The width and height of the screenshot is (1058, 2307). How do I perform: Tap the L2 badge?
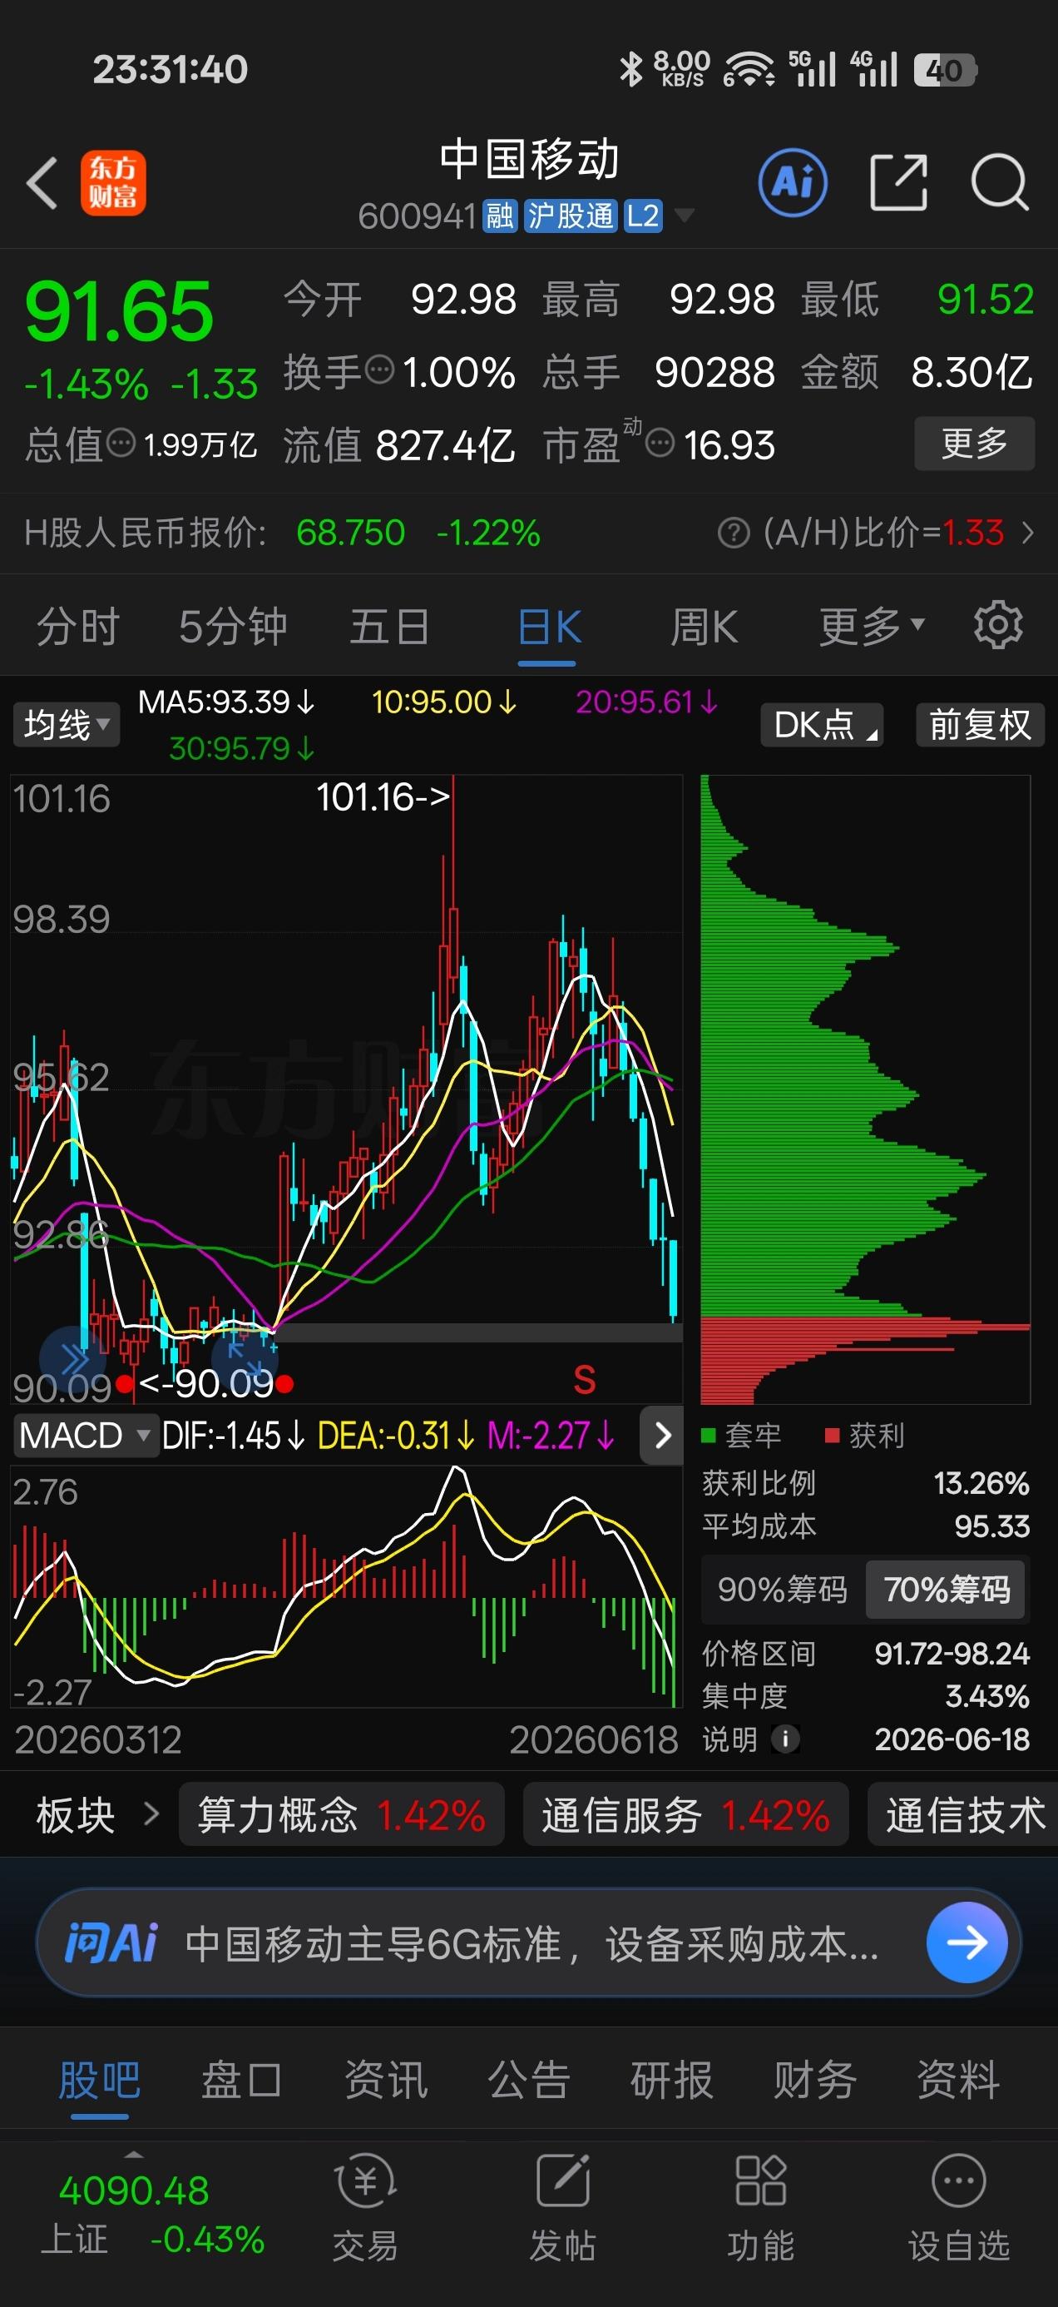pyautogui.click(x=643, y=216)
